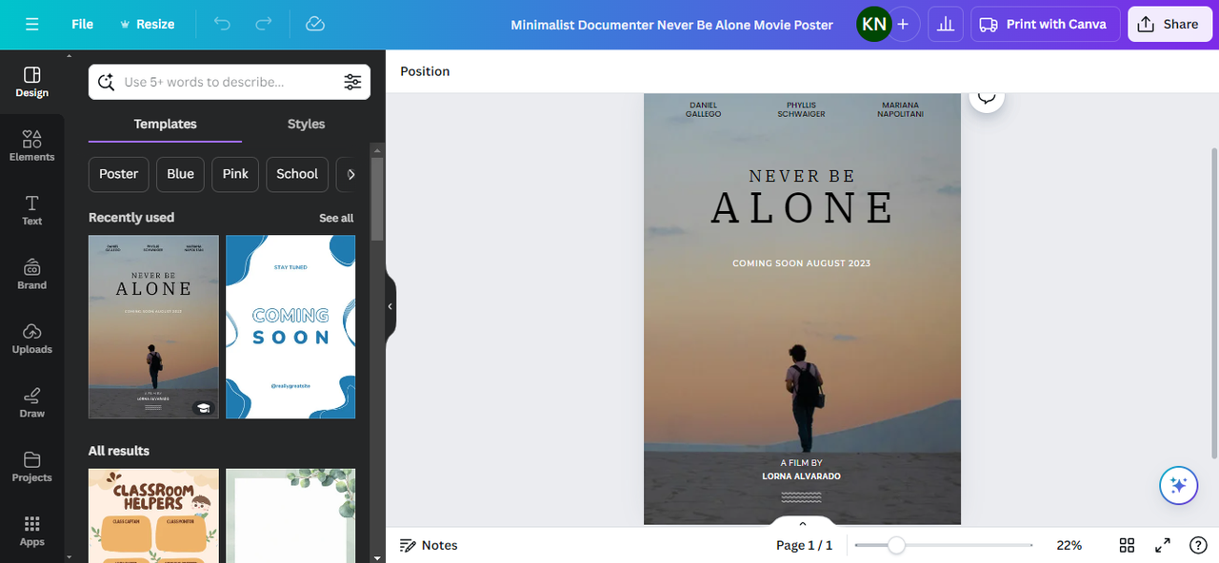Select COMING SOON AUGUST 2023 text
The width and height of the screenshot is (1219, 563).
point(802,262)
